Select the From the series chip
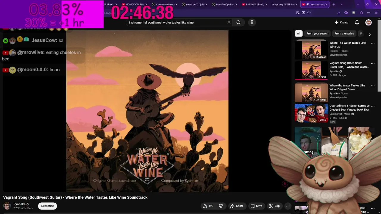Screen dimensions: 381x214 [344, 34]
